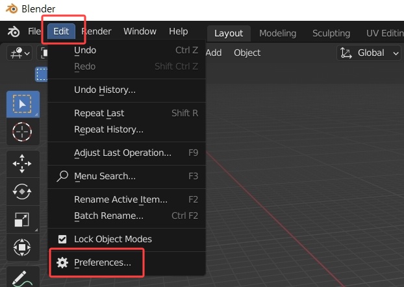Switch to the Sculpting workspace tab
Viewport: 404px width, 287px height.
(x=331, y=33)
